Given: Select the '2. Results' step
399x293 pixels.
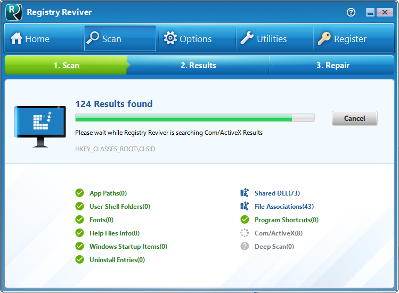Looking at the screenshot, I should pos(198,66).
